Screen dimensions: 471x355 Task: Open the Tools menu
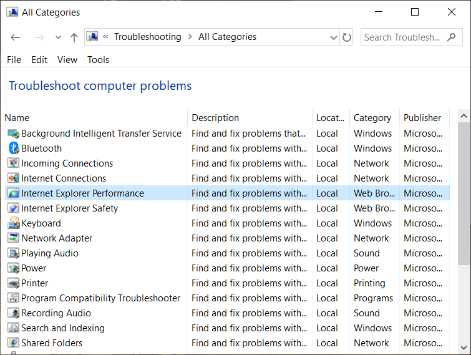coord(98,60)
